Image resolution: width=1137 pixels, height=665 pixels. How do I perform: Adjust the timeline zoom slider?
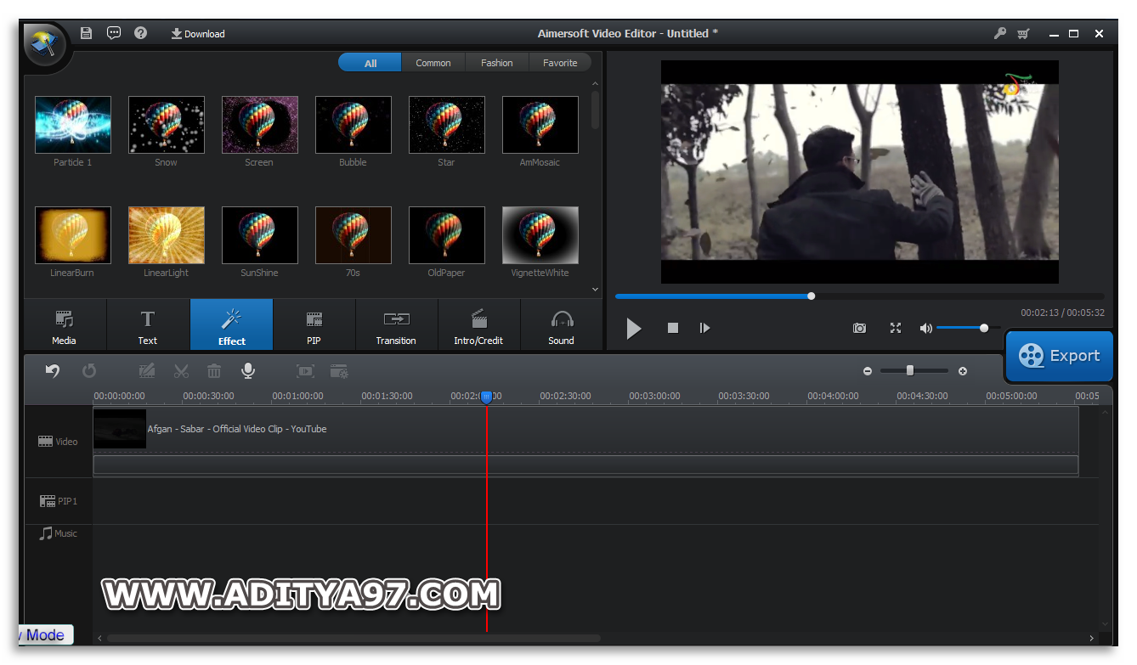914,371
